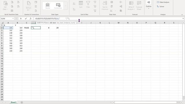
Task: Select the Stocks data type
Action: coord(48,6)
